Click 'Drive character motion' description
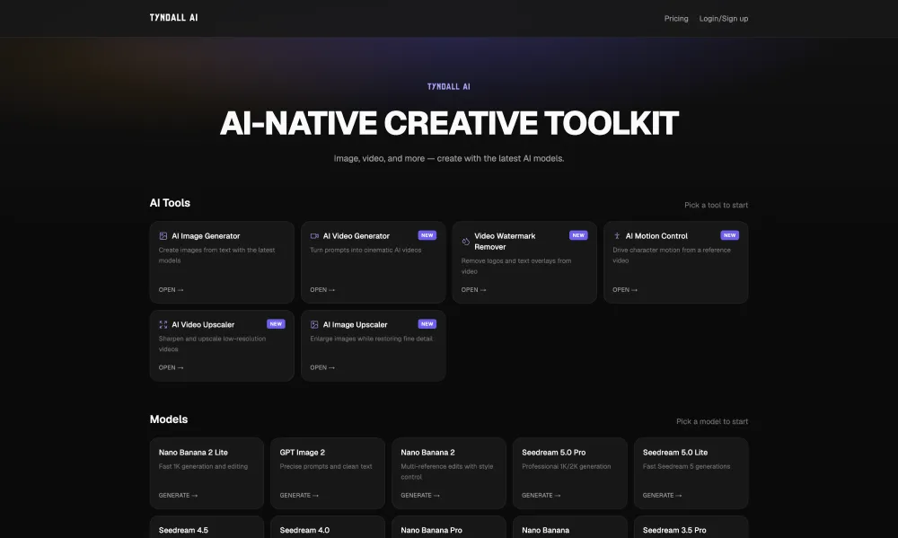The width and height of the screenshot is (898, 538). [671, 256]
